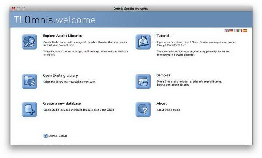The height and width of the screenshot is (158, 262).
Task: Click the "Tutorial" heading
Action: (x=163, y=36)
